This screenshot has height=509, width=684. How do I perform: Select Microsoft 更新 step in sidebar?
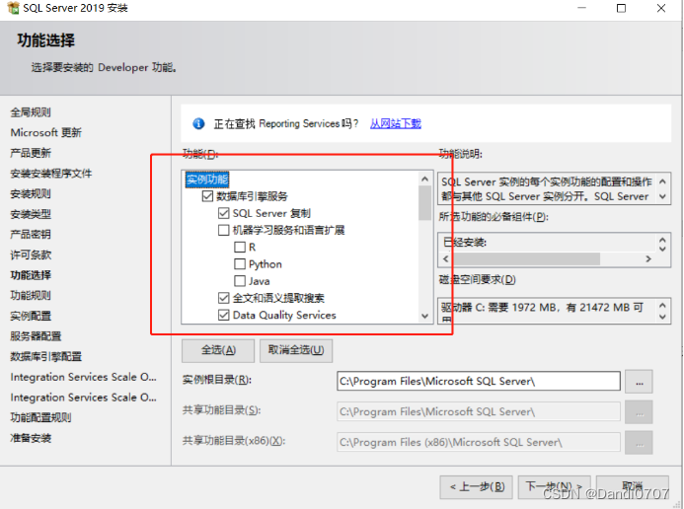pyautogui.click(x=45, y=132)
